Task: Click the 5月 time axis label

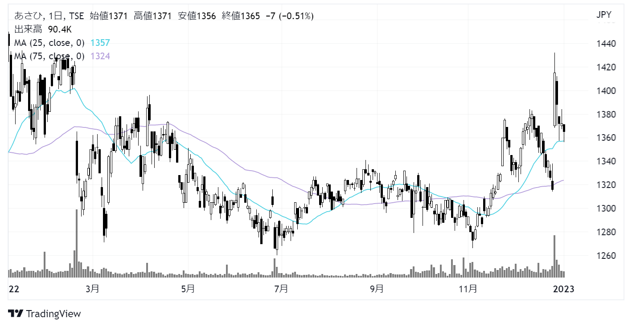Action: click(188, 289)
